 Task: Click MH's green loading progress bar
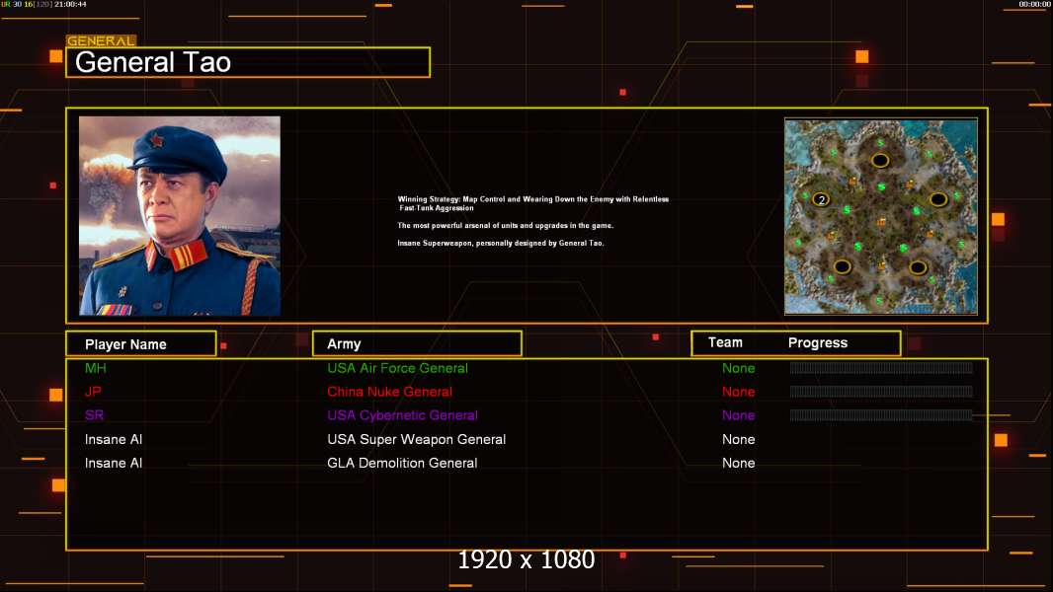coord(881,367)
